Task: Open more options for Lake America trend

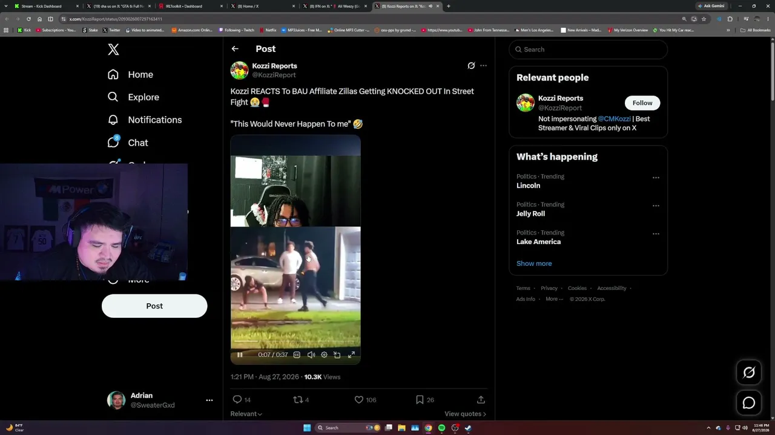Action: tap(656, 234)
